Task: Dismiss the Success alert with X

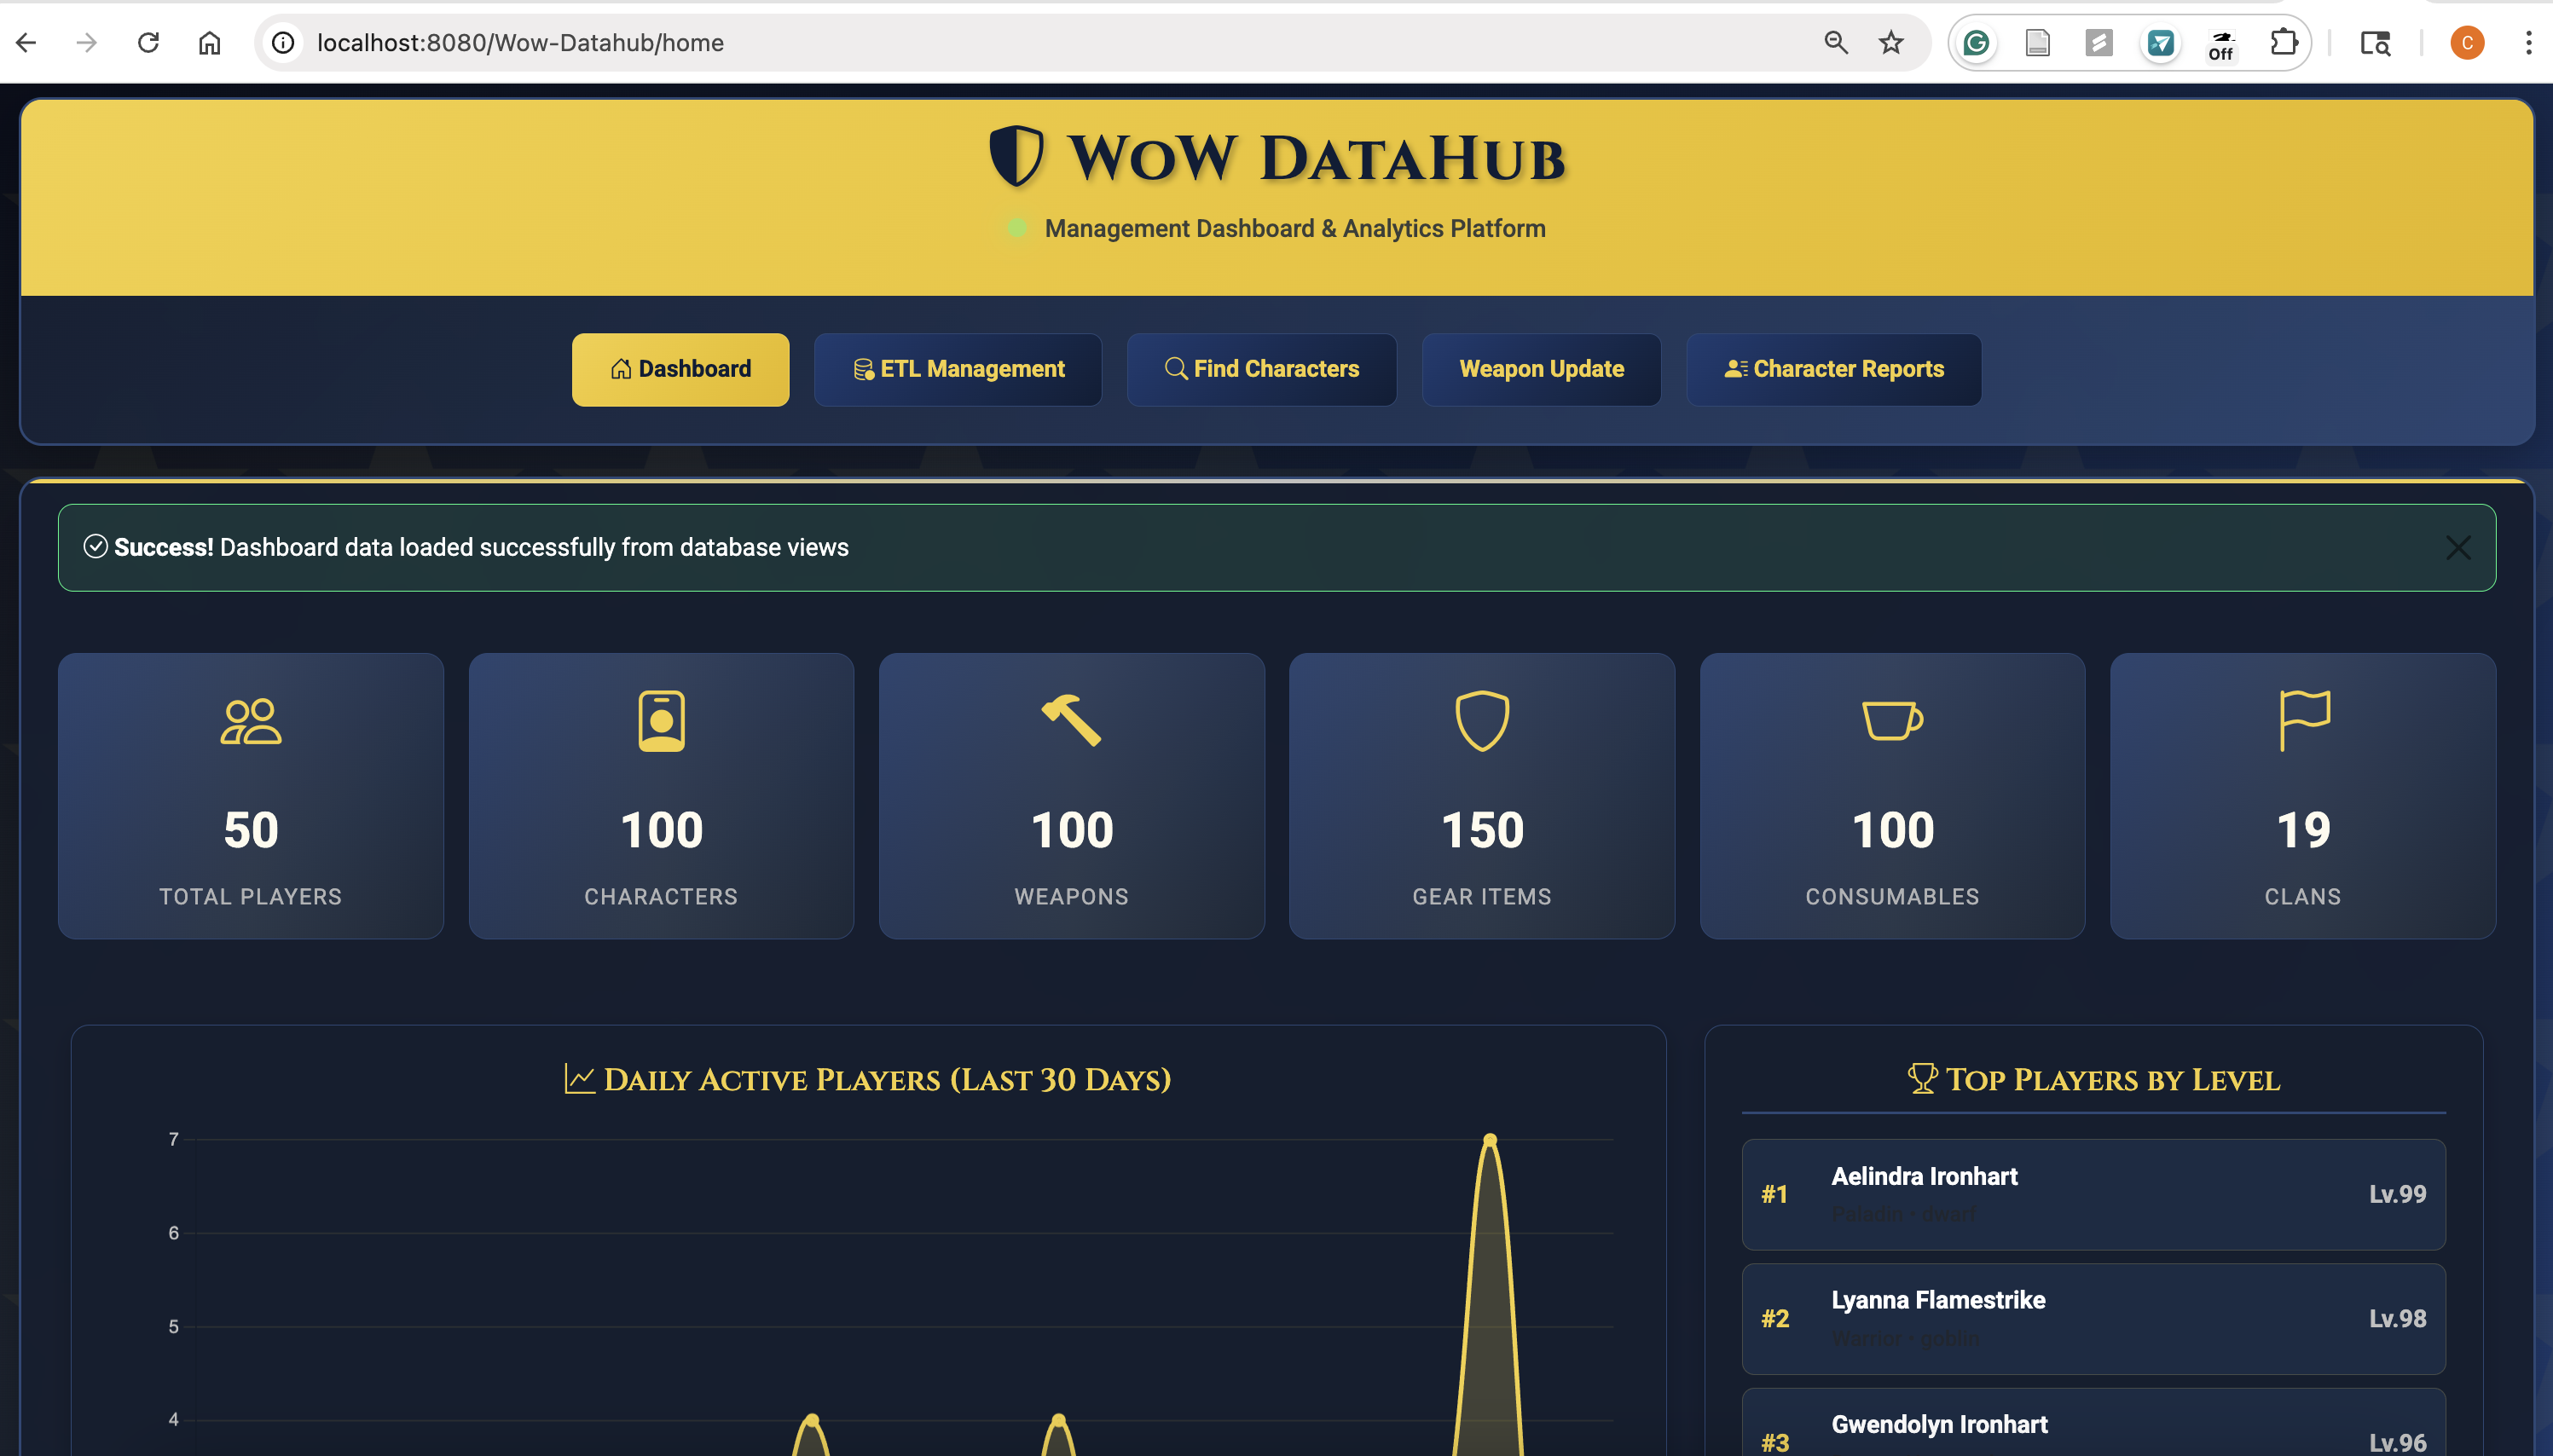Action: pos(2458,548)
